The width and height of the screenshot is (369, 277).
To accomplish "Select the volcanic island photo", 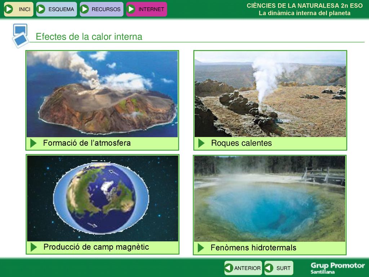I will tap(102, 94).
